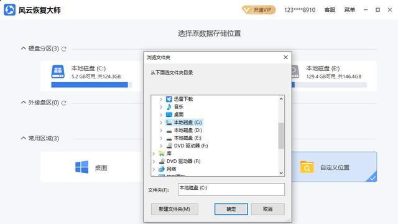Expand the 本地磁盘 (E:) tree node
The image size is (398, 224).
(x=161, y=138)
